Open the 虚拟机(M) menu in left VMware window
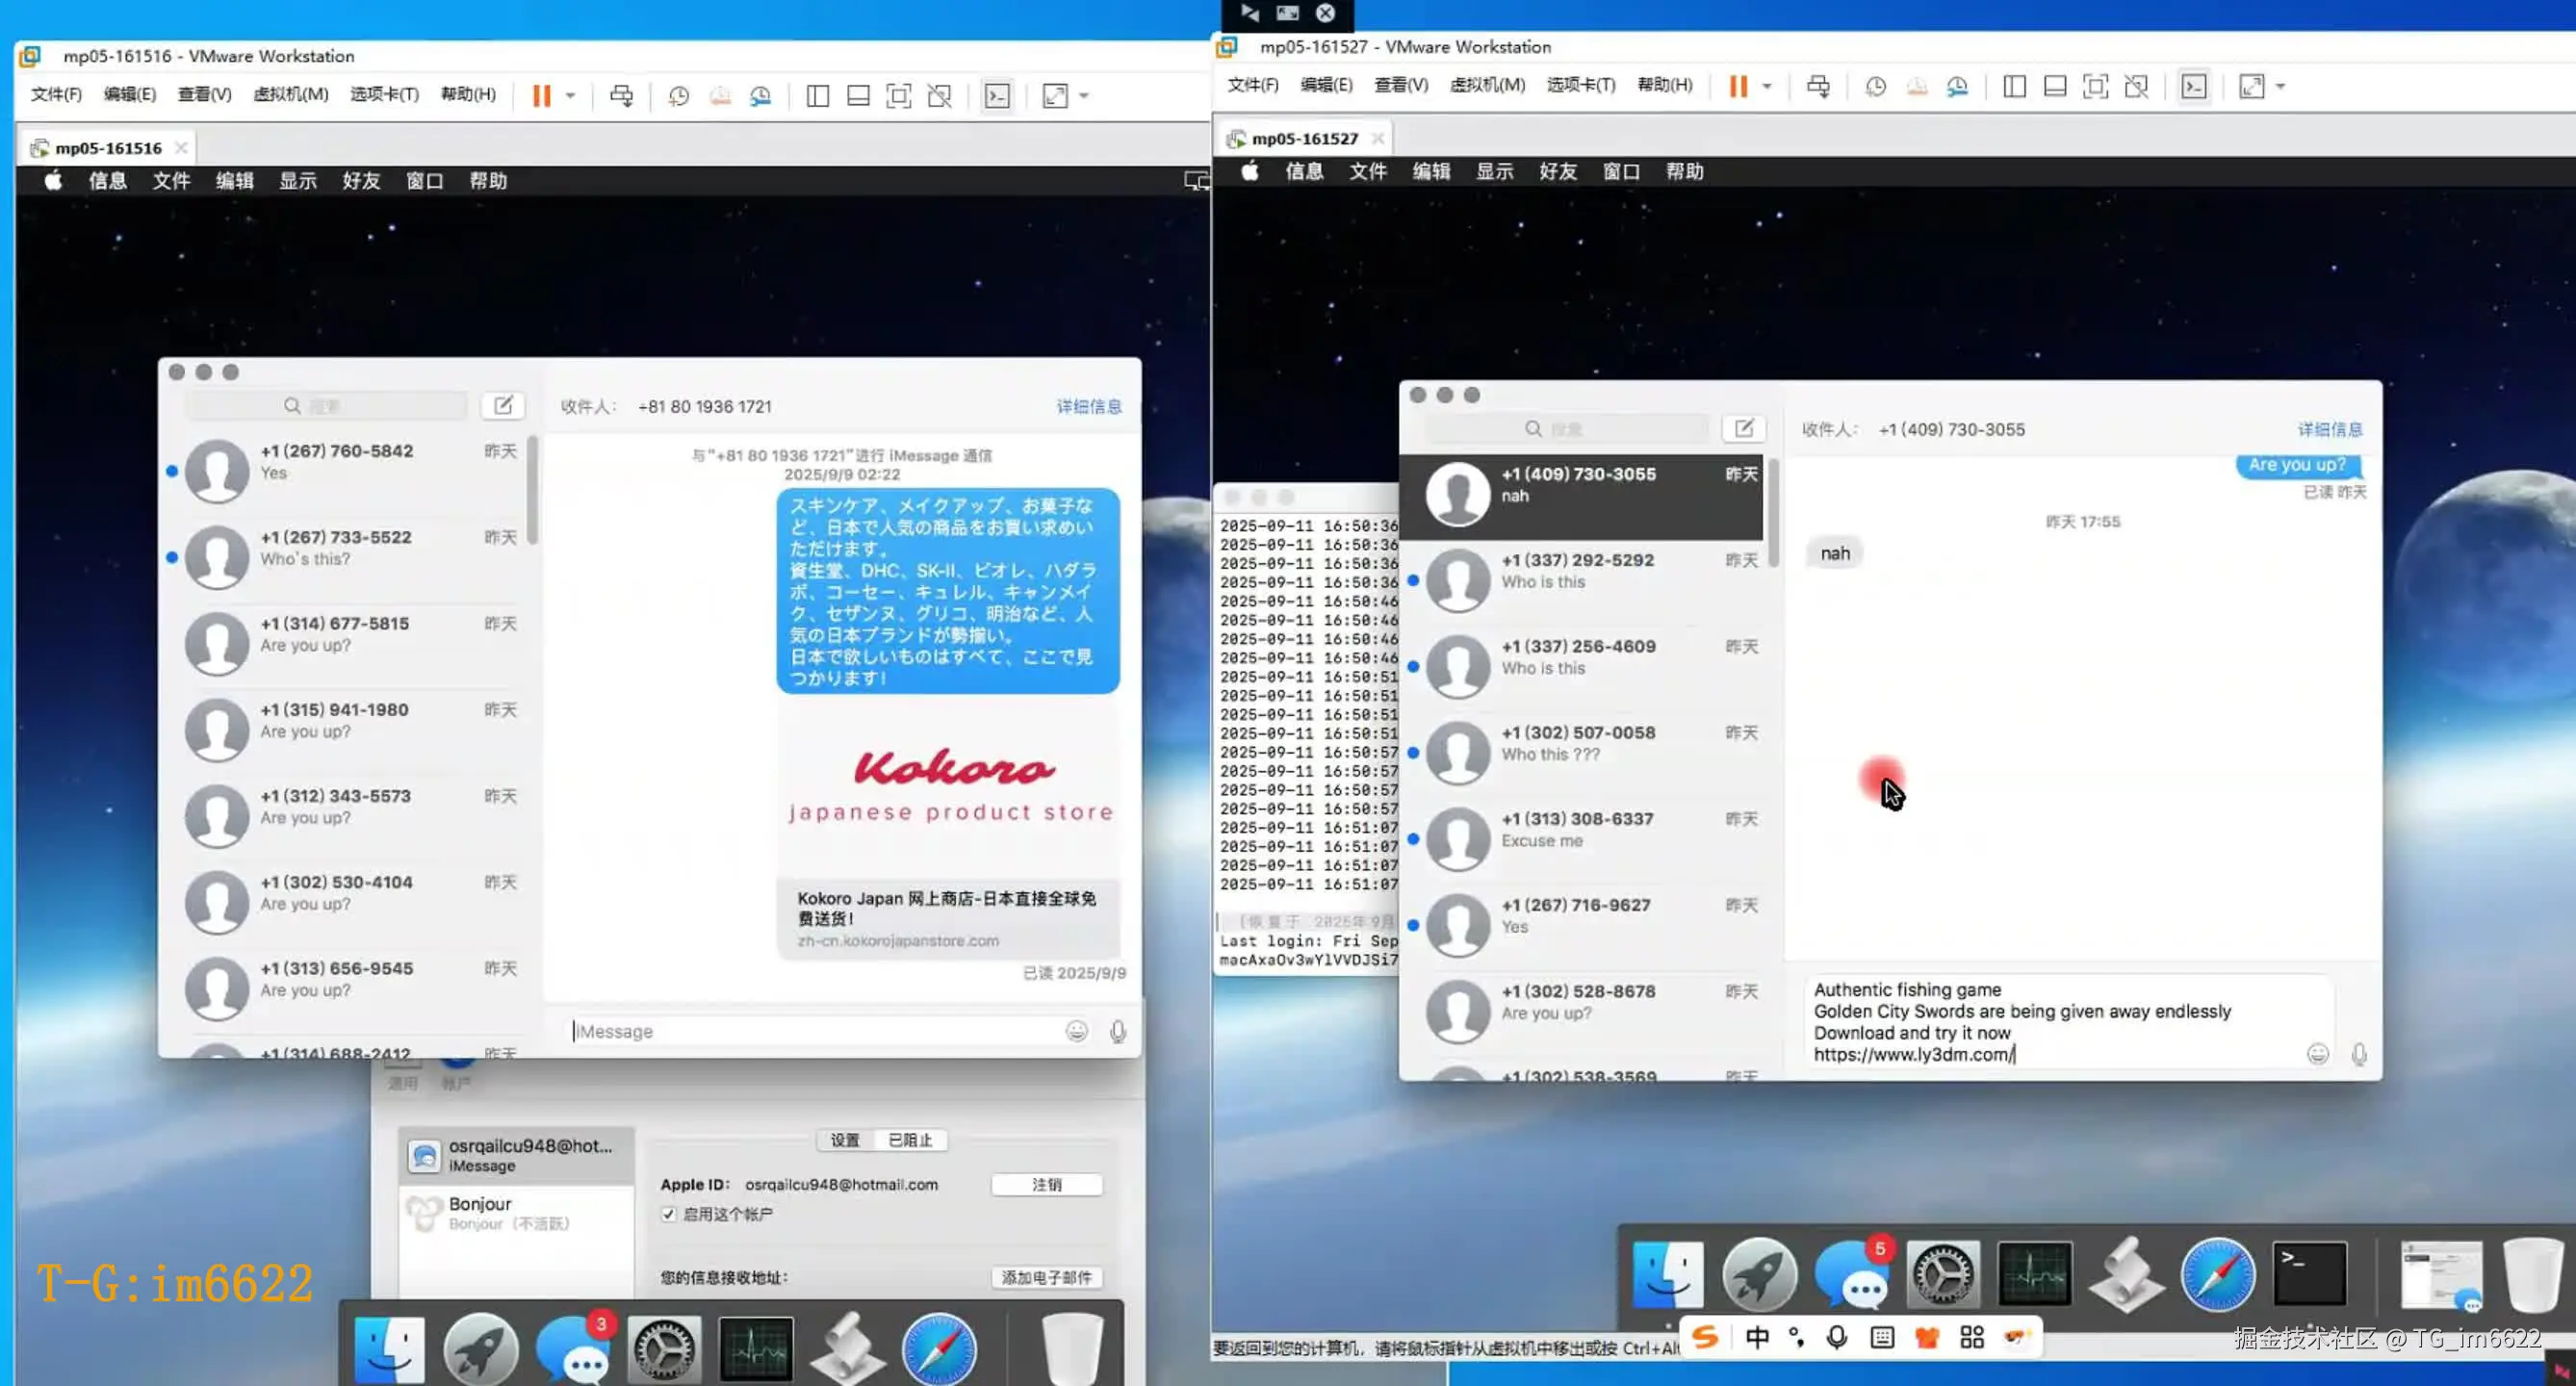The width and height of the screenshot is (2576, 1386). pos(290,94)
